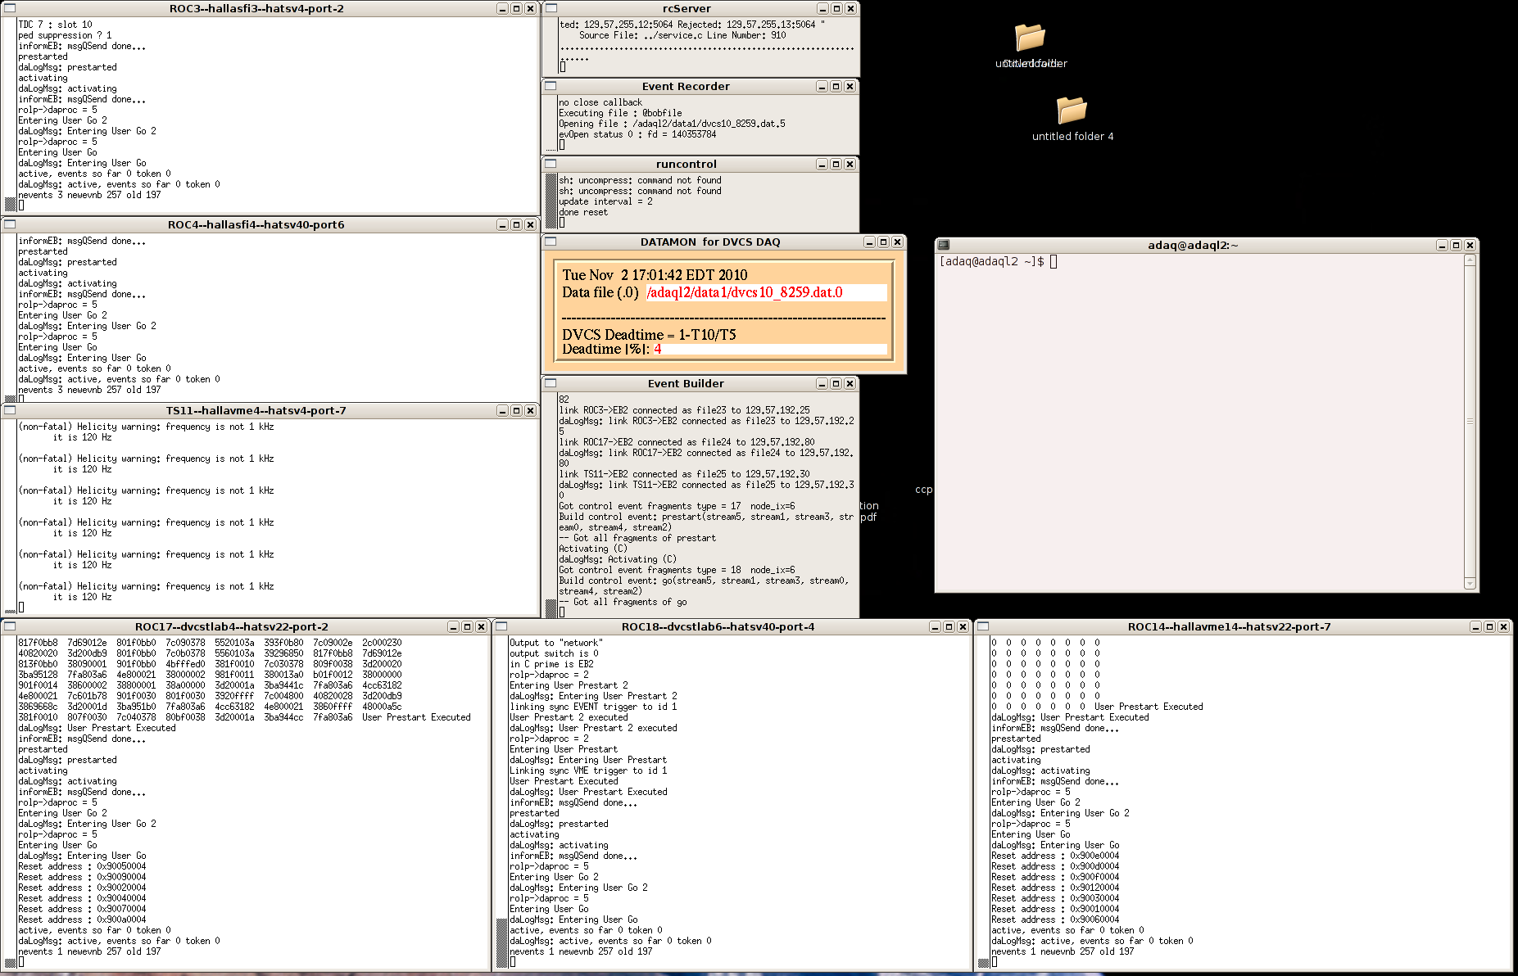The image size is (1518, 976).
Task: Focus ROC17--dvcstlab4--hatsv22-port-2 title bar
Action: tap(232, 626)
